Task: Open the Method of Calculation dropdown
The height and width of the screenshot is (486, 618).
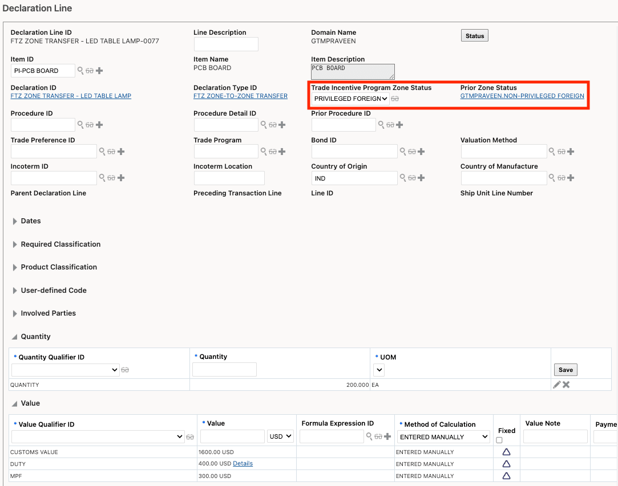Action: 444,437
